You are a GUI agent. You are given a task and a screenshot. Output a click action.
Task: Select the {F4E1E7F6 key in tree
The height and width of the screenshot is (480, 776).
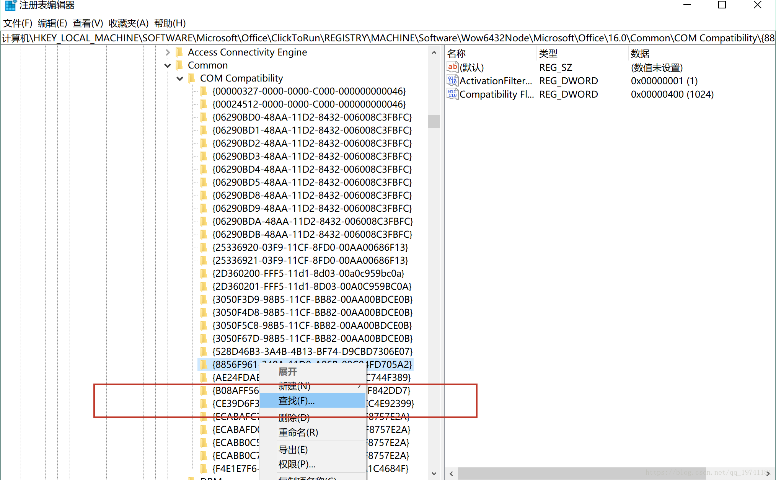point(236,469)
